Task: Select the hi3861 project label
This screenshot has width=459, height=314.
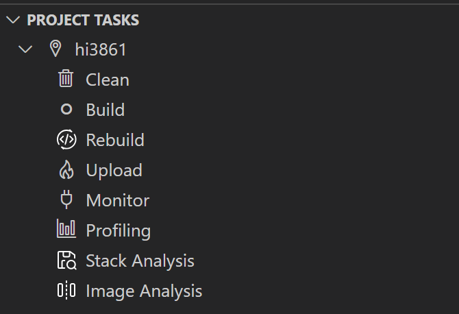Action: pyautogui.click(x=101, y=49)
